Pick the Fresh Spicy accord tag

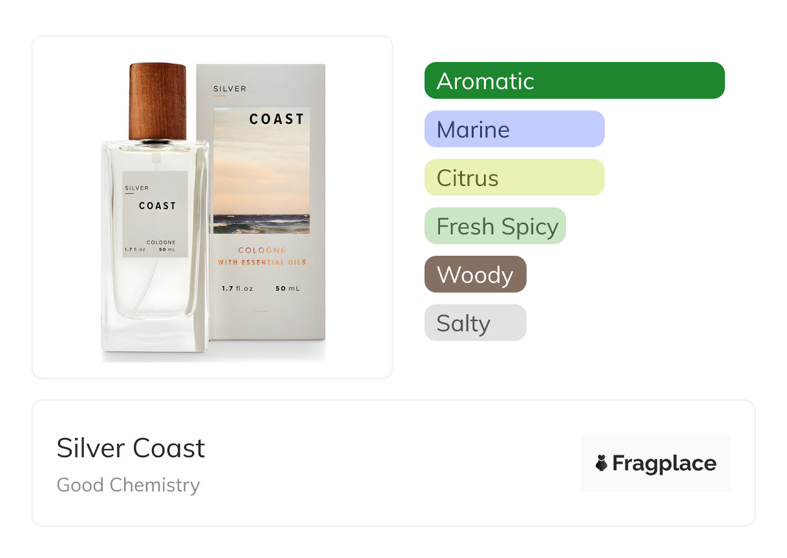pos(495,226)
